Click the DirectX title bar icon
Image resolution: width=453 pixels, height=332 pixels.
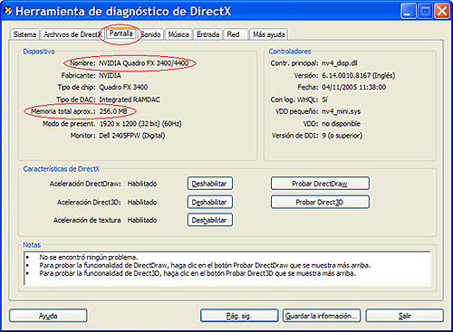coord(8,11)
